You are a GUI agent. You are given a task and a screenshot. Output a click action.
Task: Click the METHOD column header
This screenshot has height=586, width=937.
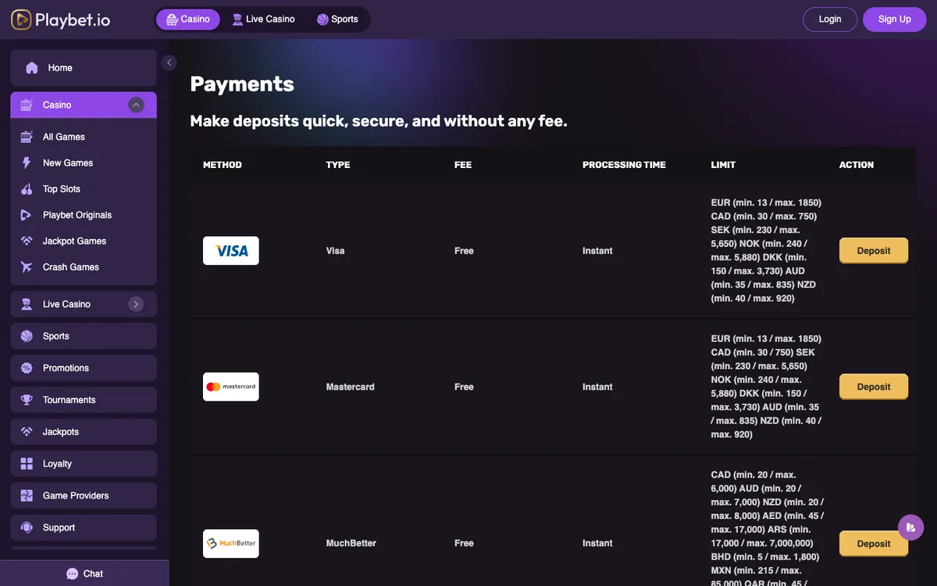coord(223,165)
